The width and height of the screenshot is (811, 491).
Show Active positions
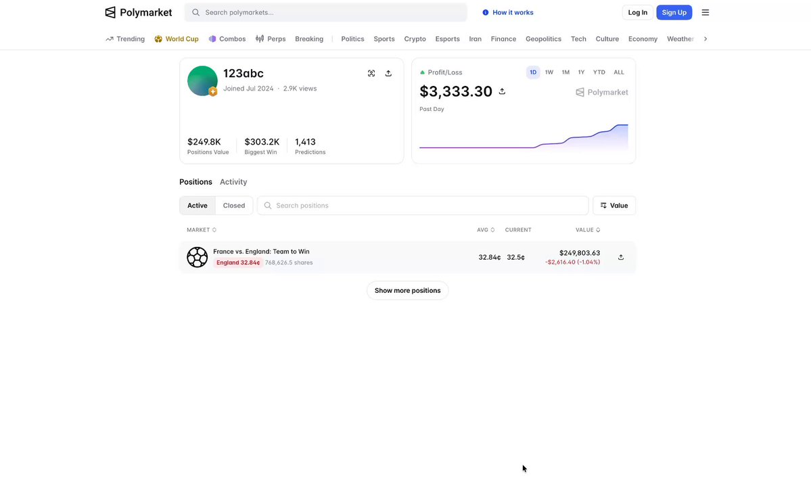coord(197,206)
